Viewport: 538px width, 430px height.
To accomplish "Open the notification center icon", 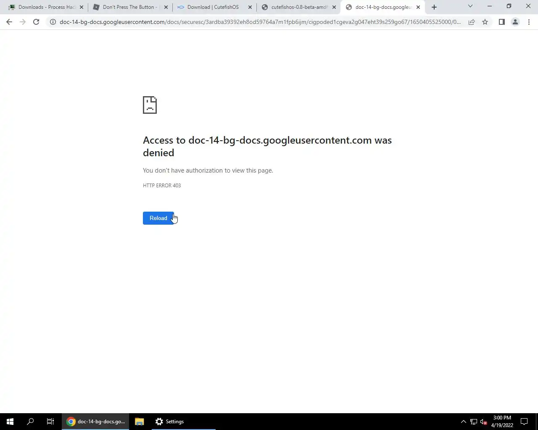I will (x=524, y=422).
